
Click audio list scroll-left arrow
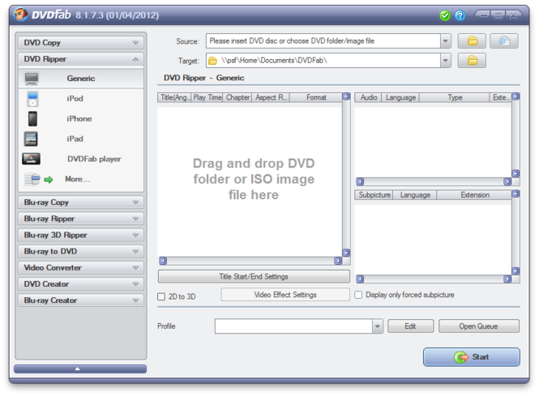click(360, 181)
